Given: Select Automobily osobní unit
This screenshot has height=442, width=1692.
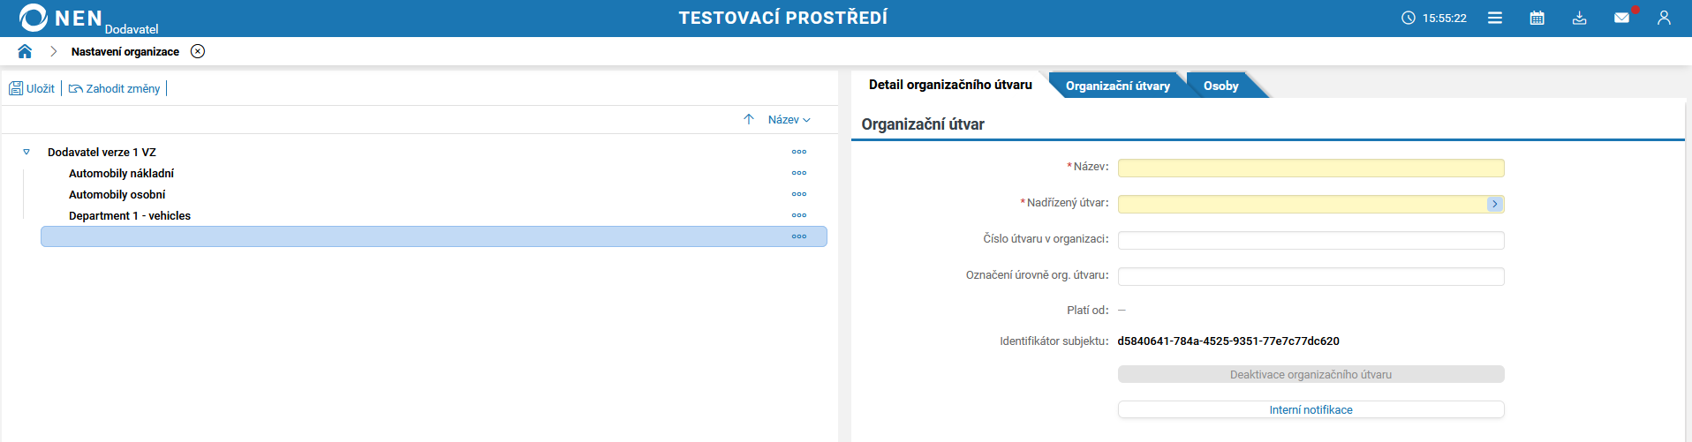Looking at the screenshot, I should pos(117,194).
